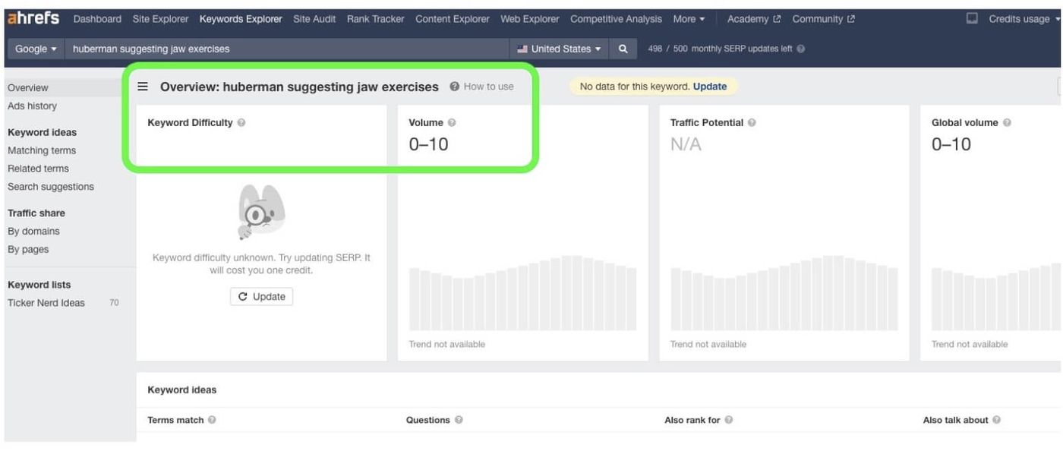1063x451 pixels.
Task: Open Web Explorer
Action: pyautogui.click(x=530, y=19)
